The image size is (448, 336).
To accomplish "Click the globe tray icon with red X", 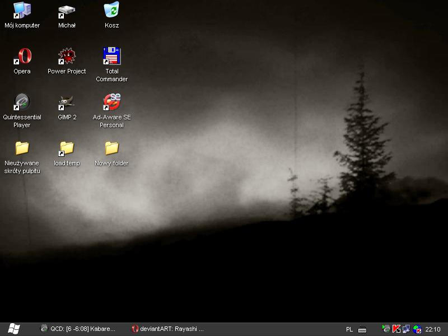I will pyautogui.click(x=417, y=329).
